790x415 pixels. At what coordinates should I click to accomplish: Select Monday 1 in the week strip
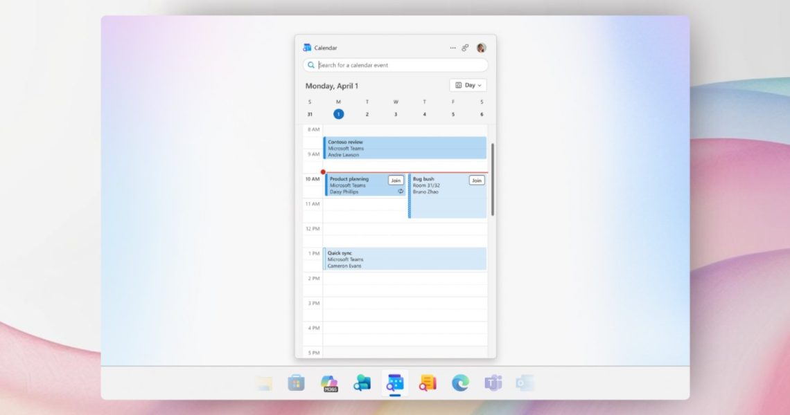pos(339,114)
